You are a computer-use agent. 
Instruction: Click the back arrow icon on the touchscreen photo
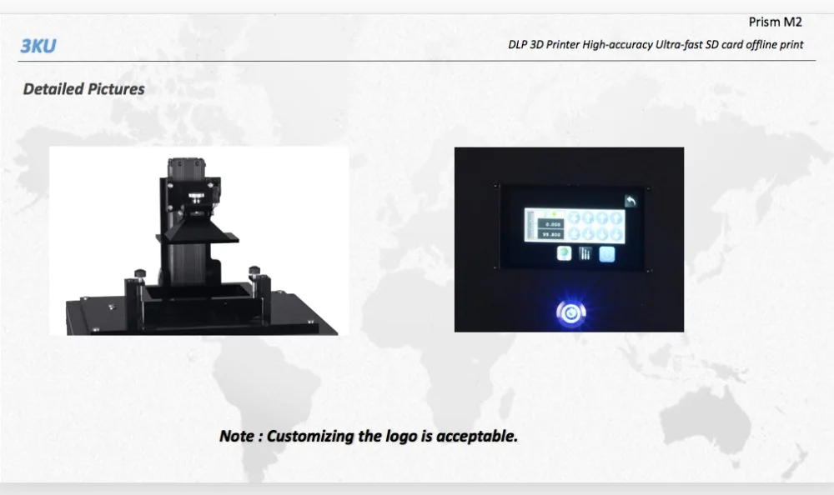pyautogui.click(x=631, y=201)
